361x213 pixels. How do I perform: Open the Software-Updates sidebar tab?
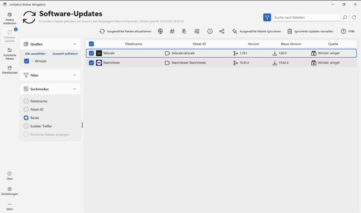[x=10, y=36]
